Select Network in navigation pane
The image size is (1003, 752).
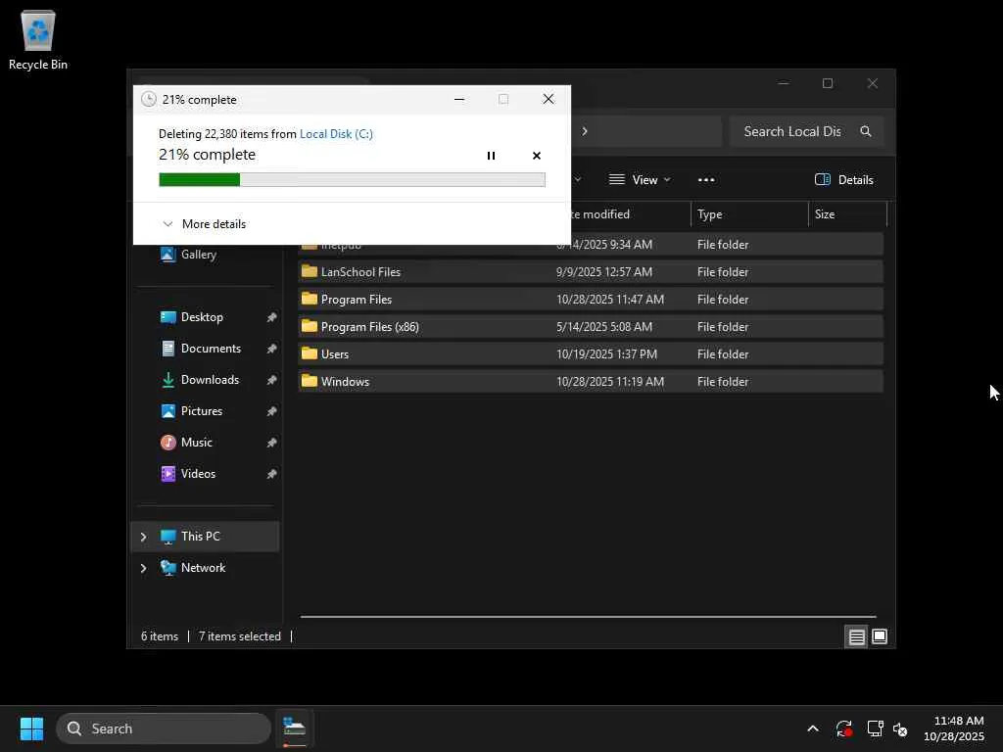click(203, 568)
